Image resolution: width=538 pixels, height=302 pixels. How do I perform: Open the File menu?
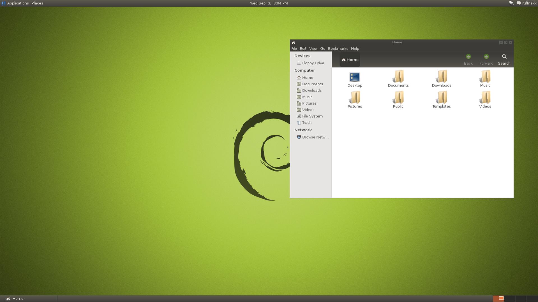[294, 48]
